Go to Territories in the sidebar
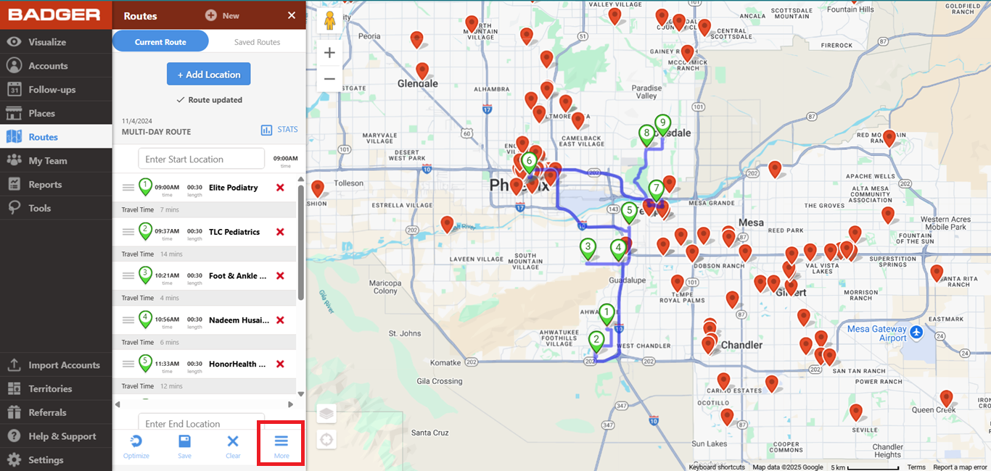Image resolution: width=991 pixels, height=471 pixels. (x=56, y=389)
